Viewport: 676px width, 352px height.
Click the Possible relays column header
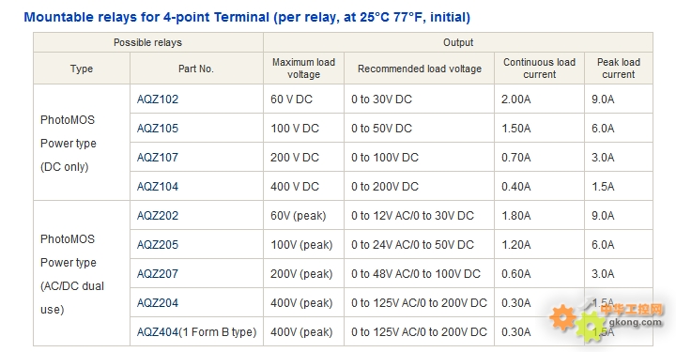148,42
